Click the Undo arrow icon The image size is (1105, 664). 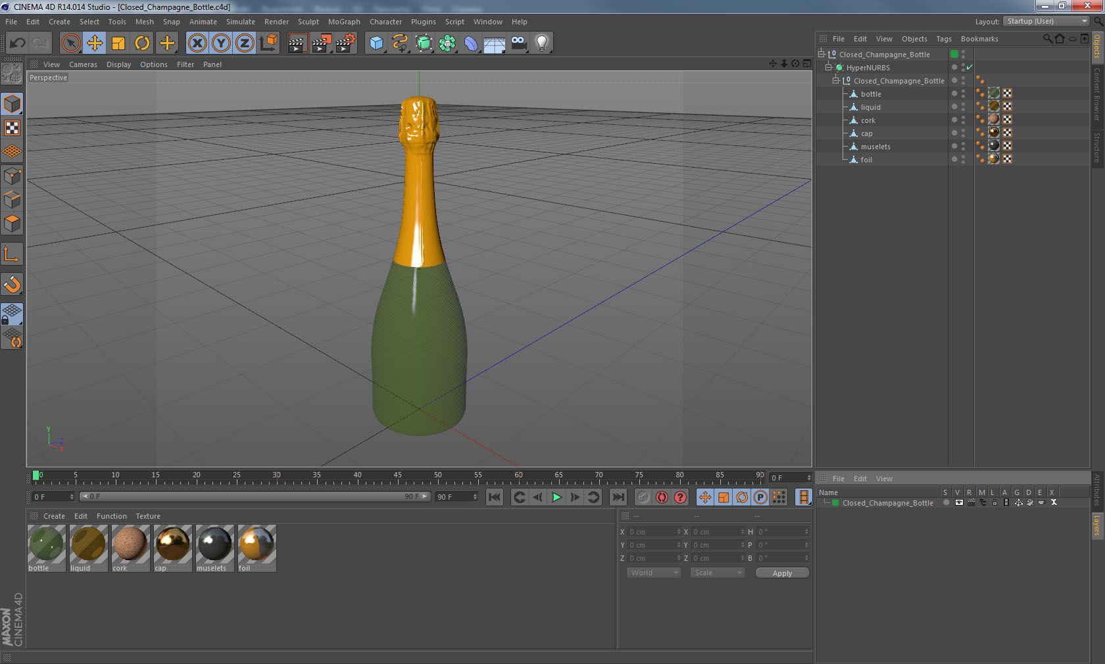(18, 43)
